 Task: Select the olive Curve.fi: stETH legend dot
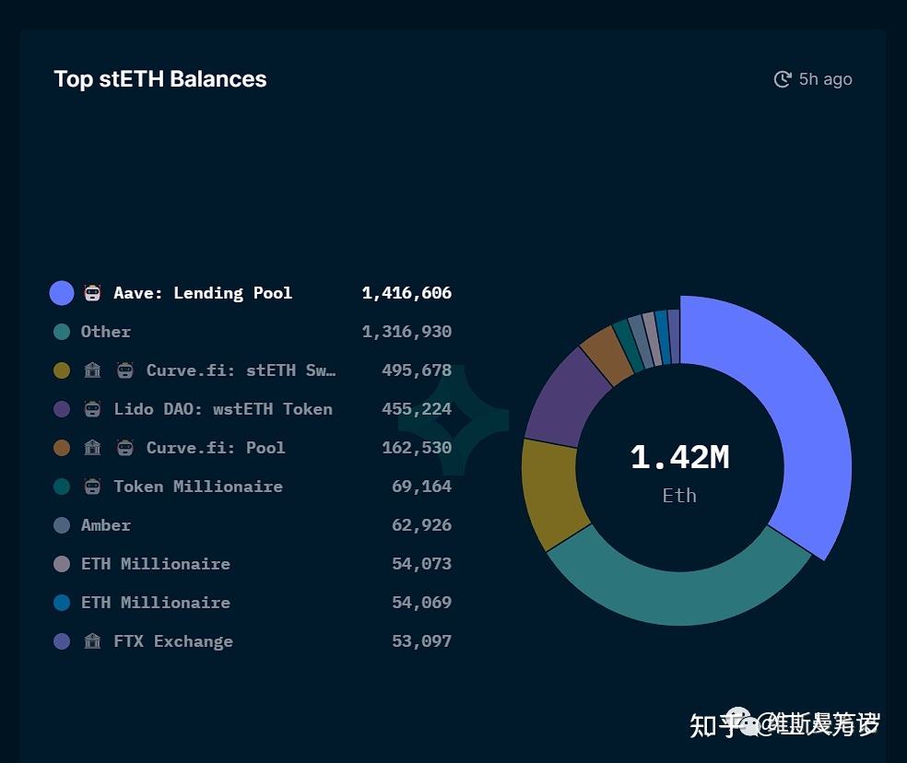(x=62, y=370)
